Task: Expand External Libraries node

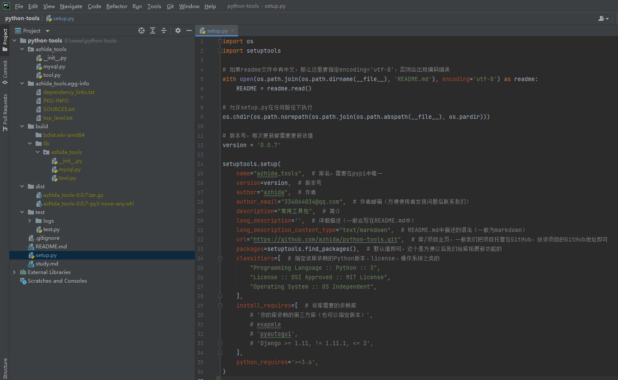Action: click(14, 272)
